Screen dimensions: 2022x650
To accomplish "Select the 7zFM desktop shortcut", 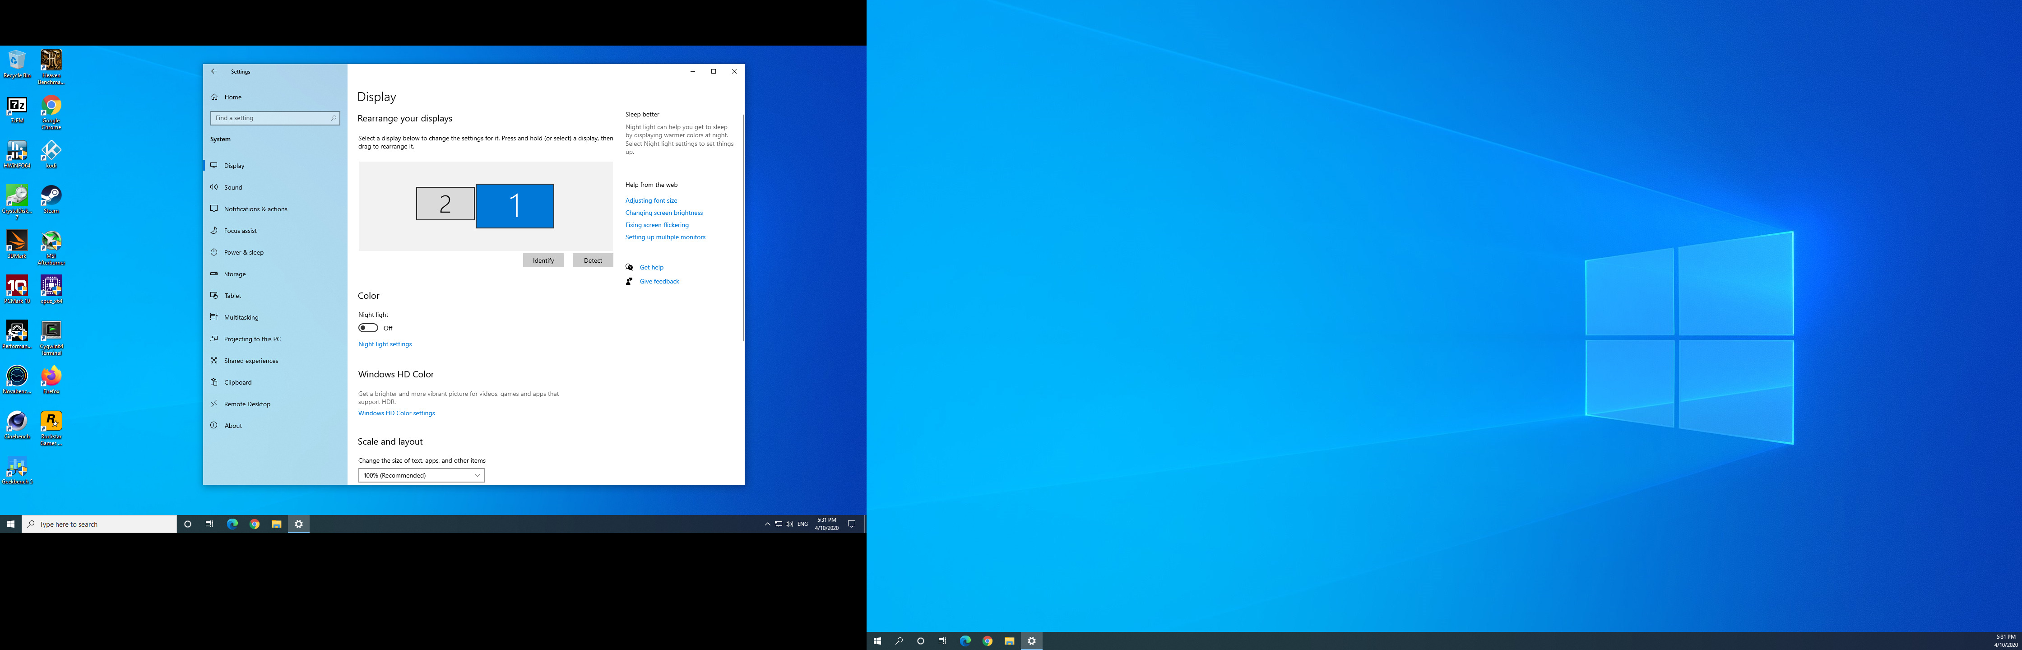I will tap(17, 110).
